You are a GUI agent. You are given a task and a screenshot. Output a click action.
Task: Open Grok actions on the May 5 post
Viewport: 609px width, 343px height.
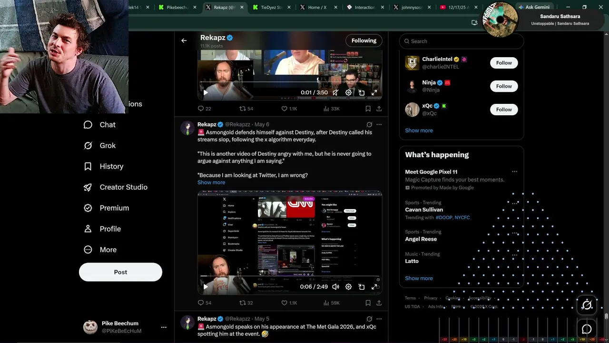369,319
